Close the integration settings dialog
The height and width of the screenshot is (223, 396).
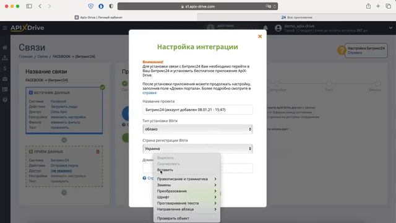260,37
